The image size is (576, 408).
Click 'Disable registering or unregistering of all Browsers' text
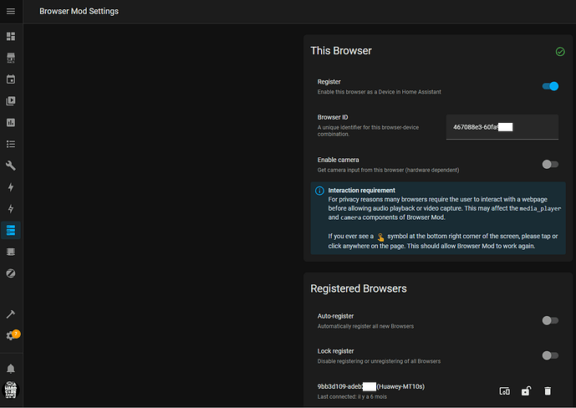pyautogui.click(x=379, y=361)
